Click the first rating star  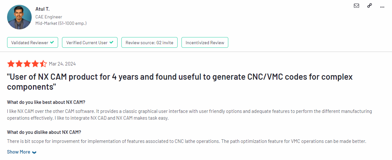point(11,64)
